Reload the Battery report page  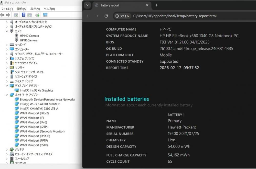click(x=106, y=16)
